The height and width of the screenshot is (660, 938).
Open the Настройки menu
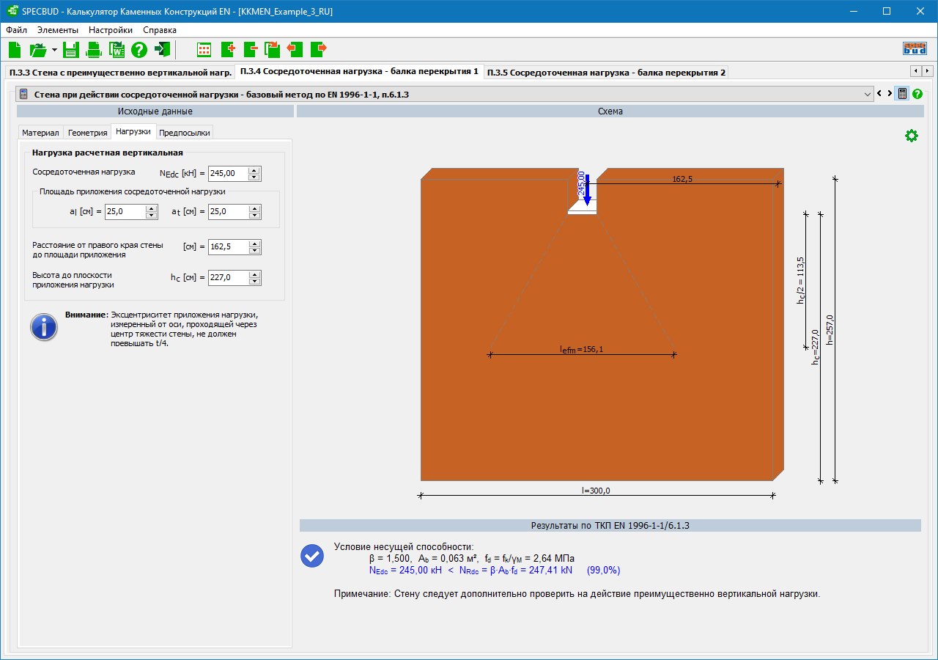tap(111, 30)
